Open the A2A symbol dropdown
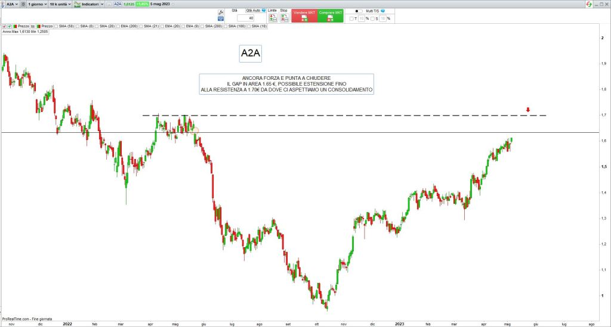The height and width of the screenshot is (327, 611). [12, 4]
